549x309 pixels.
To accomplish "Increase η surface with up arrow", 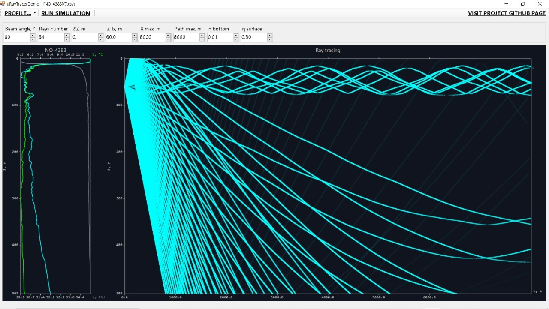I will (x=270, y=36).
